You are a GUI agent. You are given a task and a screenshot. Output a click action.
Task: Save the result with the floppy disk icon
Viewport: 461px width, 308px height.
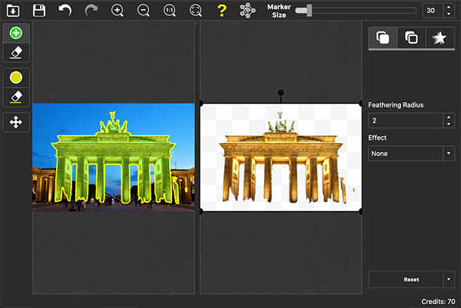click(39, 11)
